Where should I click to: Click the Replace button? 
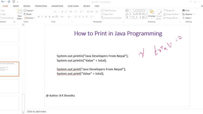[188, 14]
